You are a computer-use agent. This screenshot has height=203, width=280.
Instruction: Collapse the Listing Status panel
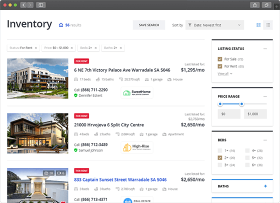(x=265, y=48)
